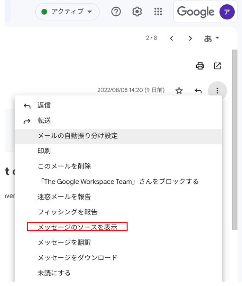
Task: Click the Google logo
Action: 195,12
